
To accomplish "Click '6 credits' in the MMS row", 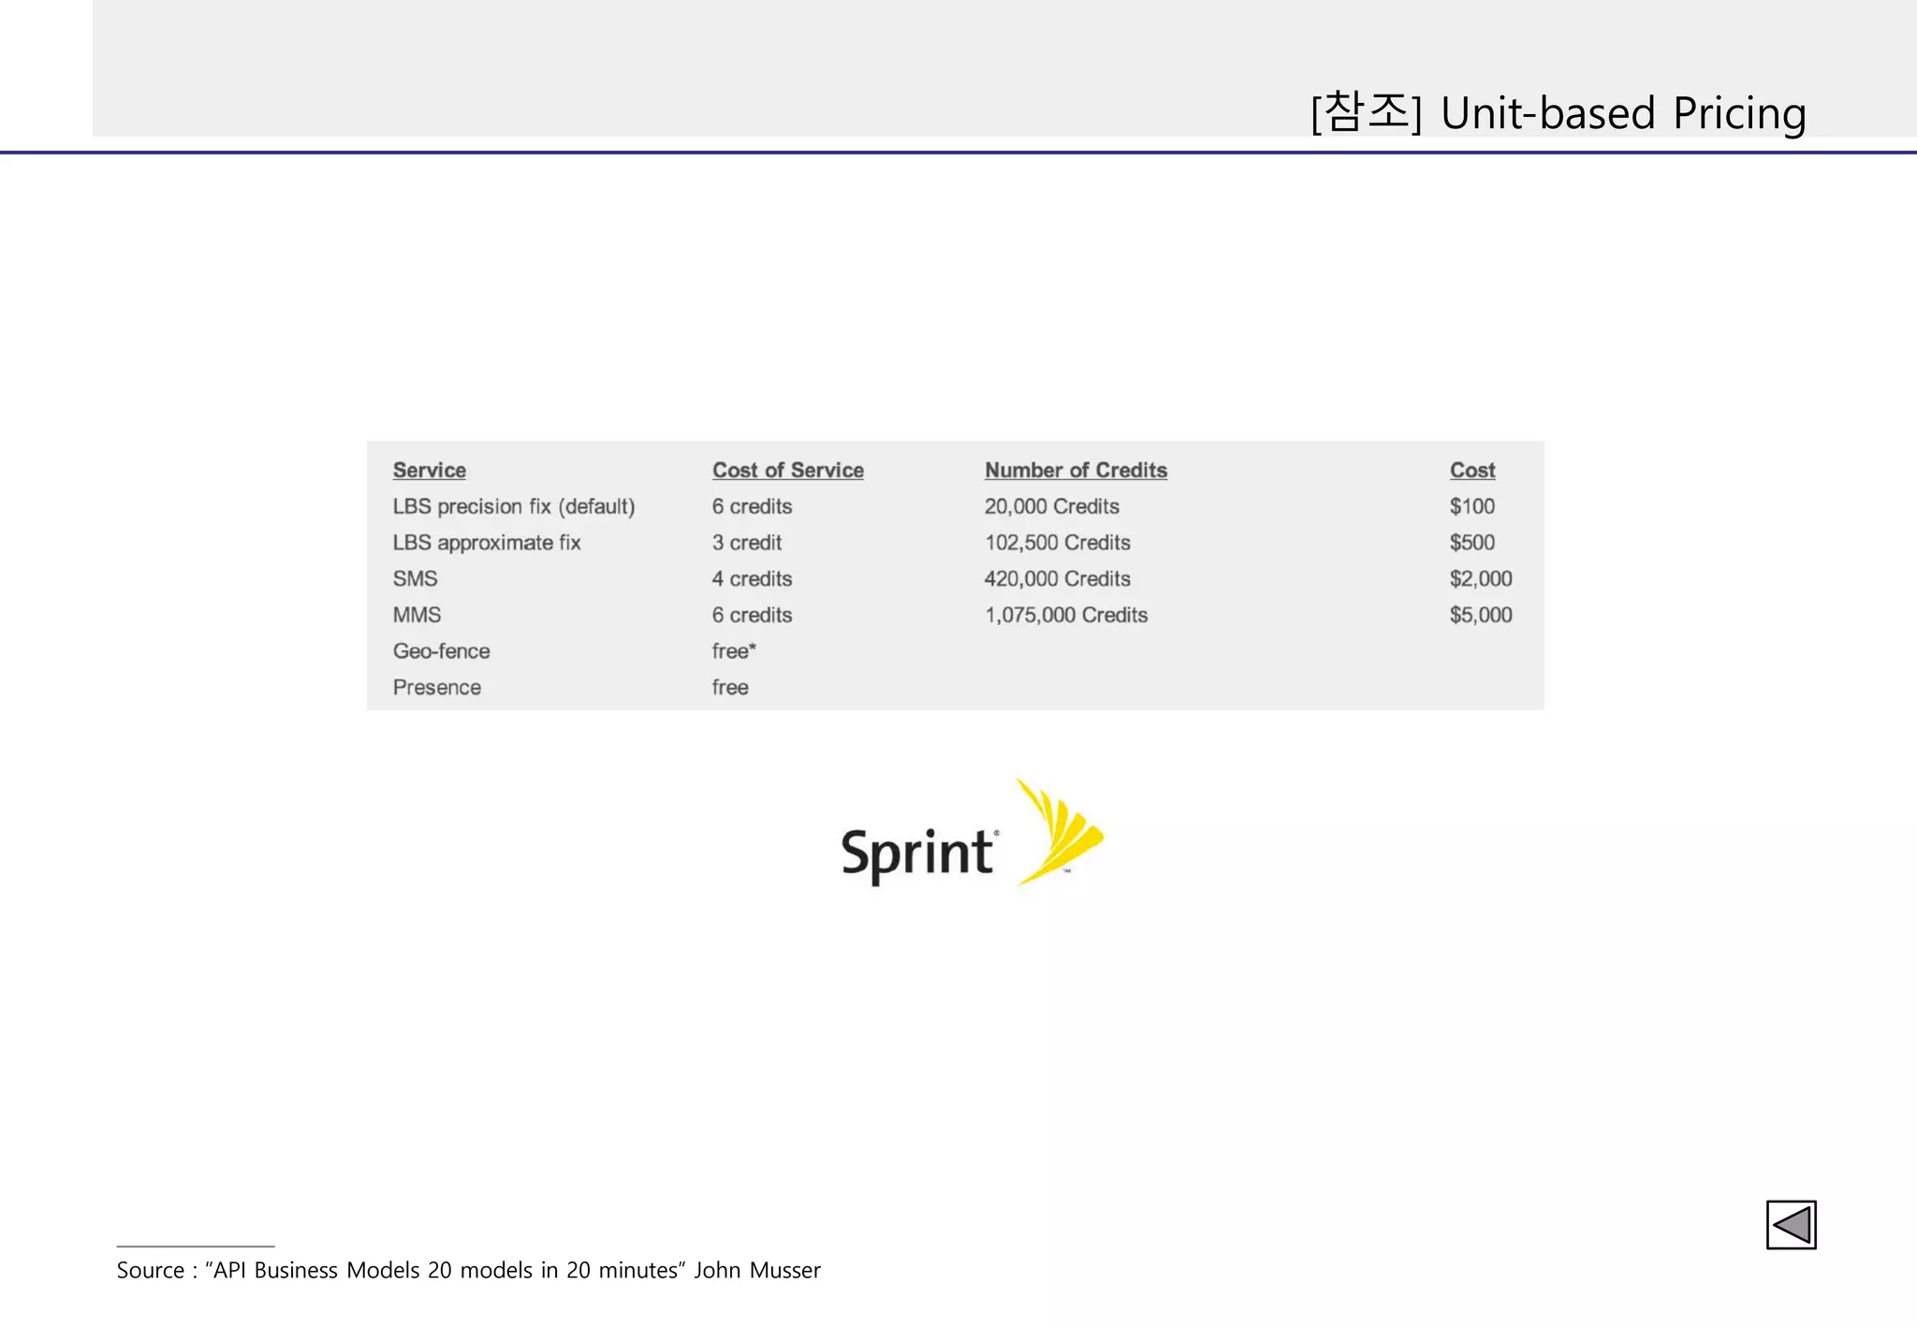I will click(x=752, y=615).
